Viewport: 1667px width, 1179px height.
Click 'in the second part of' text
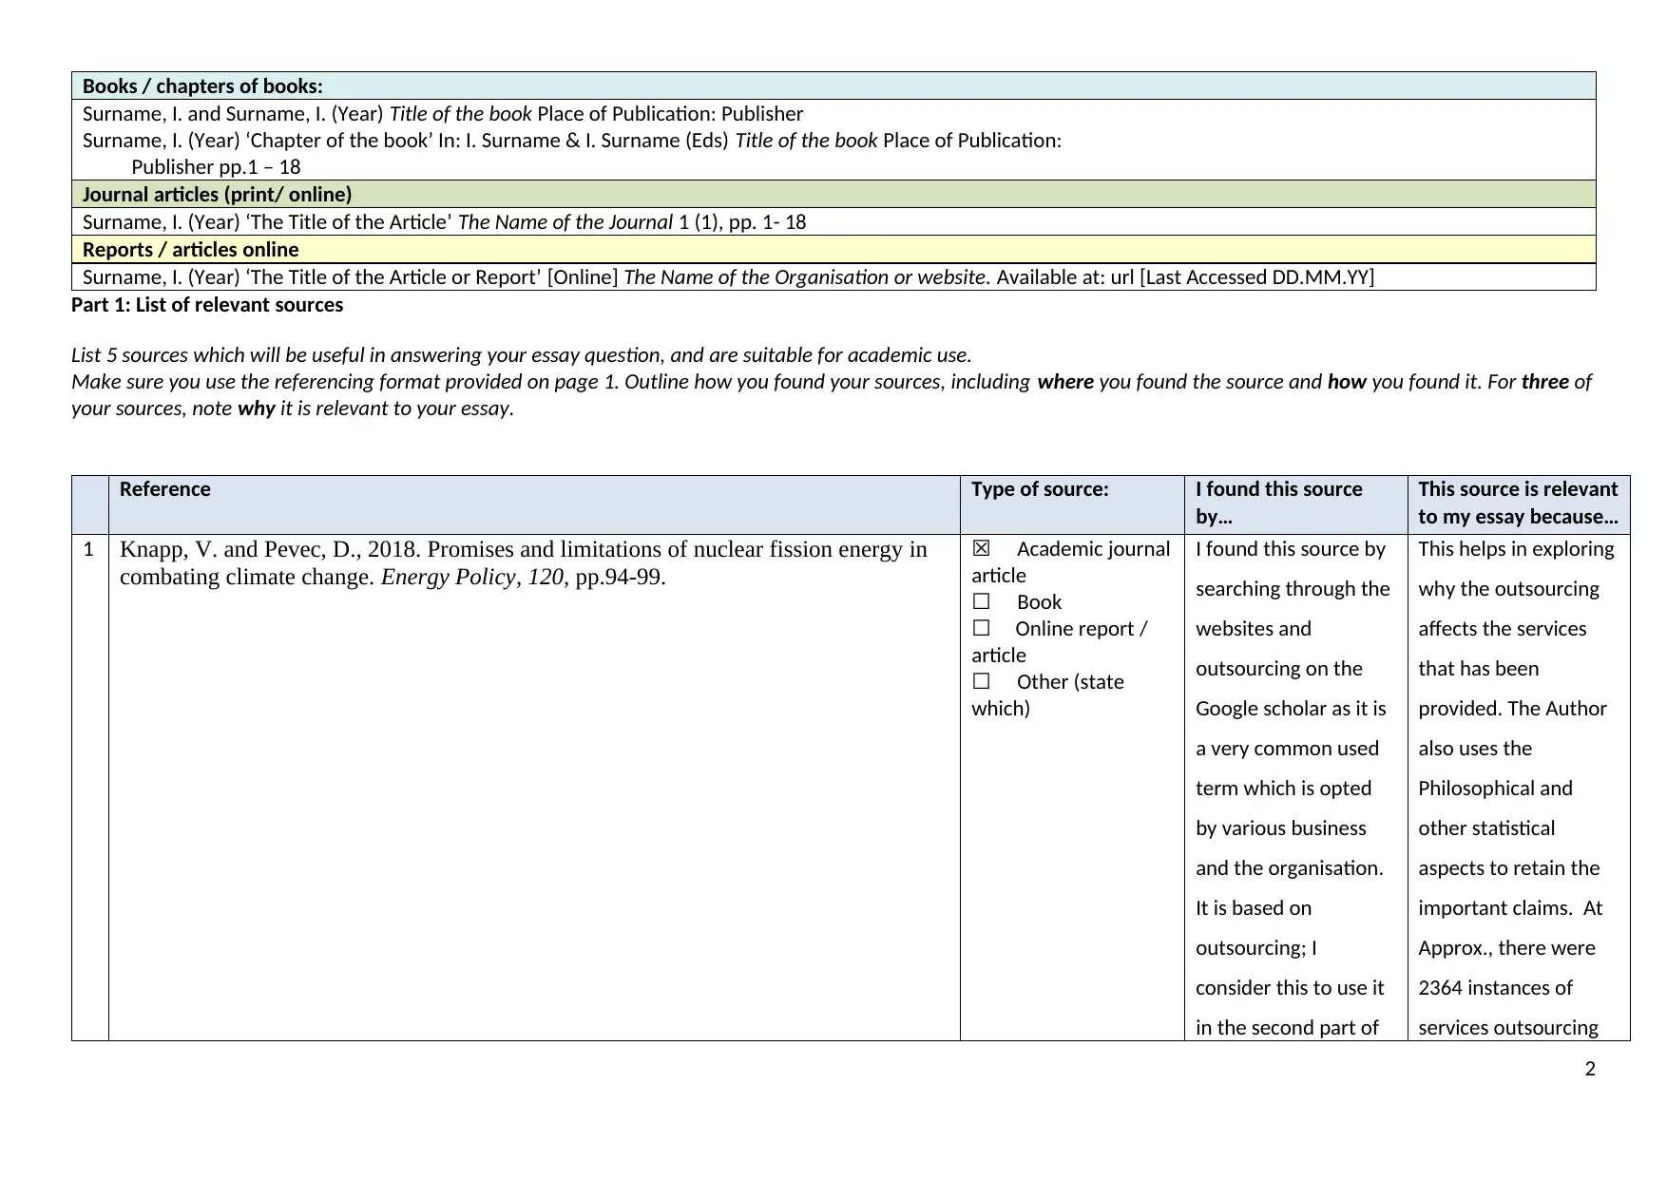click(x=1287, y=1028)
